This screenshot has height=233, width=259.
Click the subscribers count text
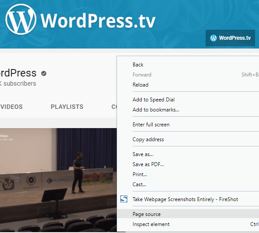coord(18,83)
